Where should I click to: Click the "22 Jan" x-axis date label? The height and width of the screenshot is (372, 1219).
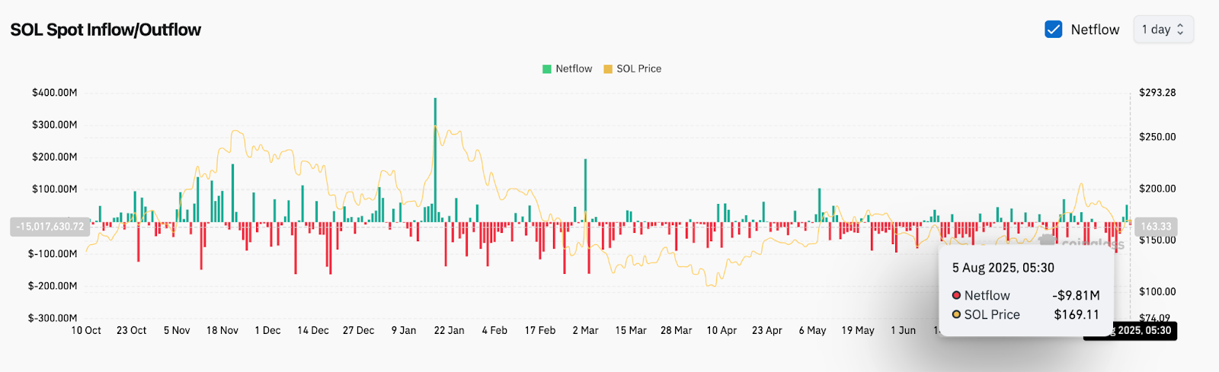(449, 331)
